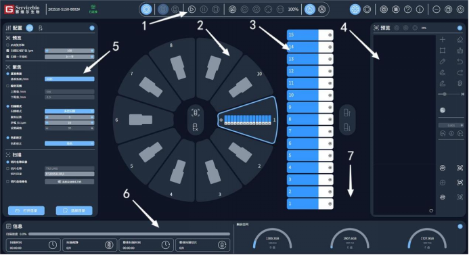
Task: Toggle the first checkbox under 预览 section
Action: 7,45
